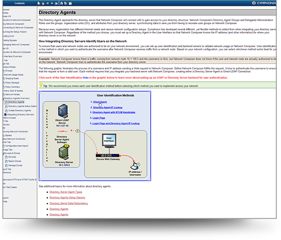Expand Integrating Directory Servers tree node
281x240 pixels.
[20, 115]
